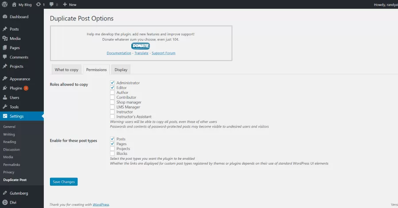Click the Plugins plug icon
Image resolution: width=398 pixels, height=208 pixels.
coord(5,88)
